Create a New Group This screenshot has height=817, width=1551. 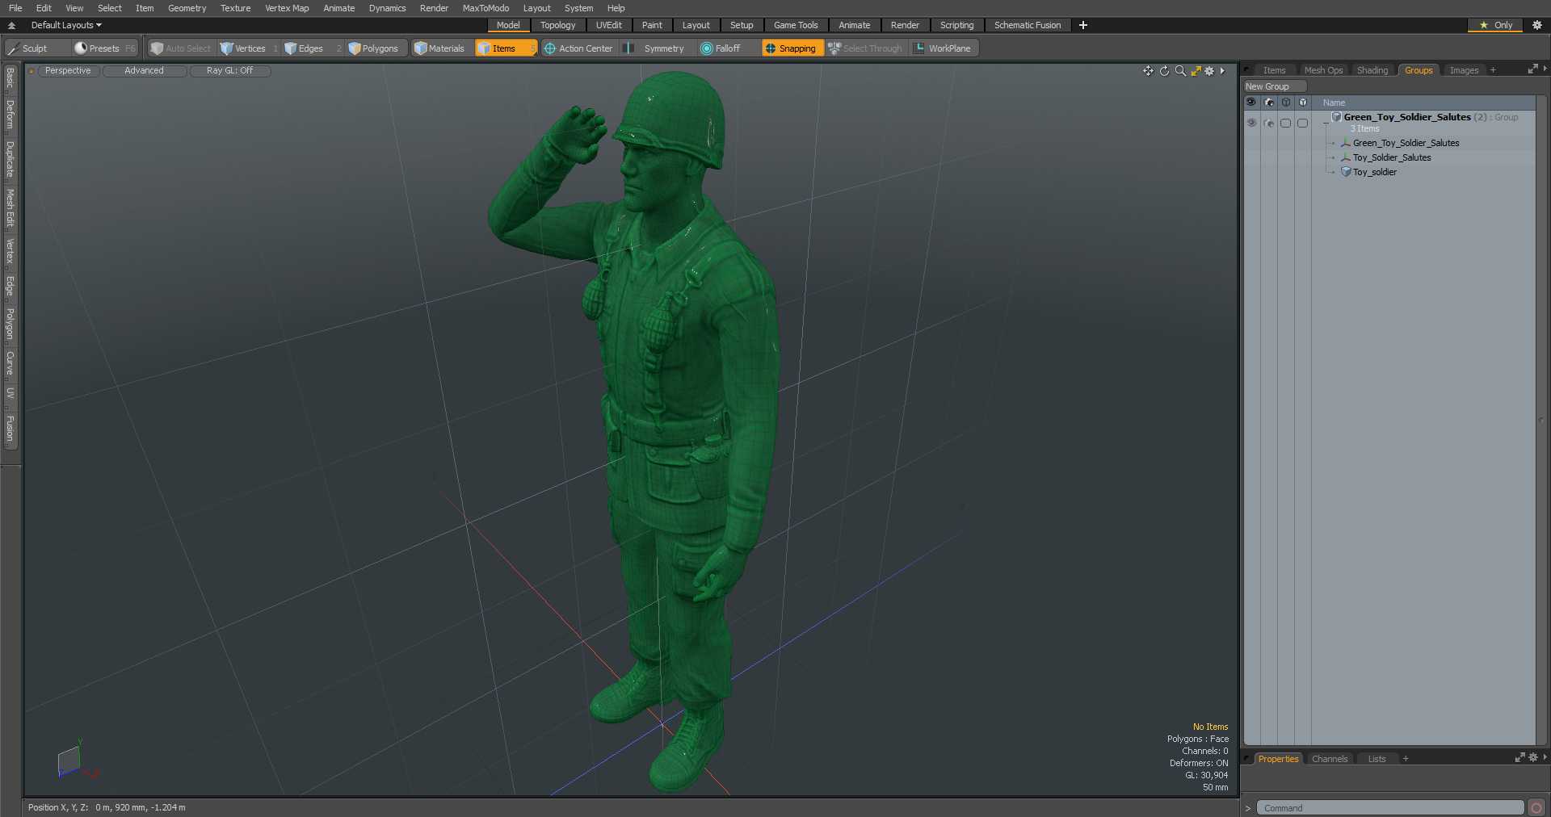coord(1274,86)
